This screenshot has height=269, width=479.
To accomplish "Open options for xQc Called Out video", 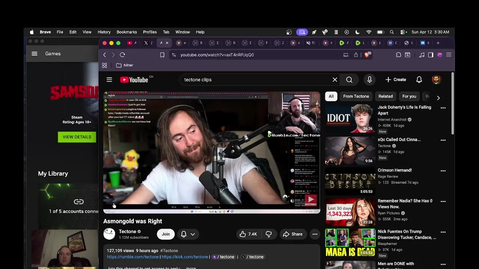I will (443, 140).
